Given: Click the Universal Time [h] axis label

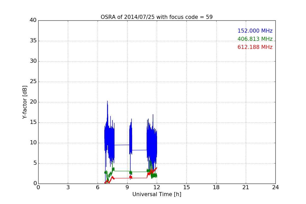Looking at the screenshot, I should coord(157,194).
